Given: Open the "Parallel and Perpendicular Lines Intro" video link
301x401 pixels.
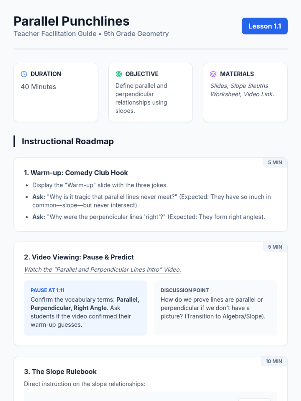Looking at the screenshot, I should pos(103,270).
